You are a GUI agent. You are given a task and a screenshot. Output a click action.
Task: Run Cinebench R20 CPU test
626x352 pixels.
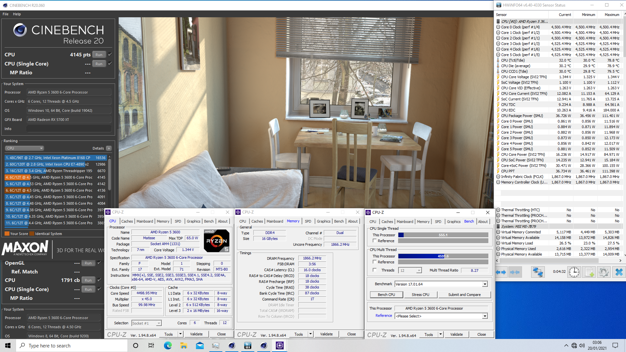(x=99, y=55)
